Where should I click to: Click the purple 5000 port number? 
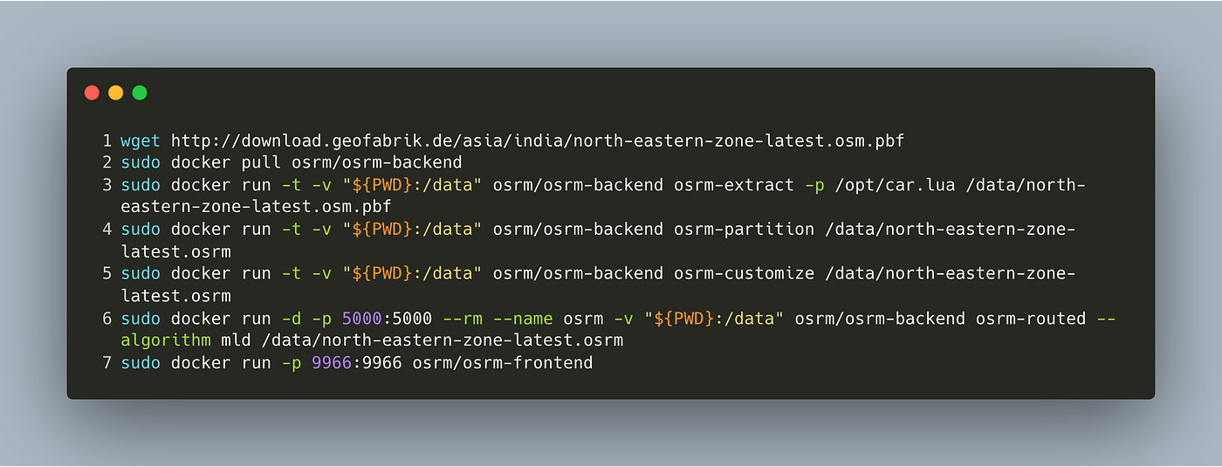pyautogui.click(x=362, y=319)
